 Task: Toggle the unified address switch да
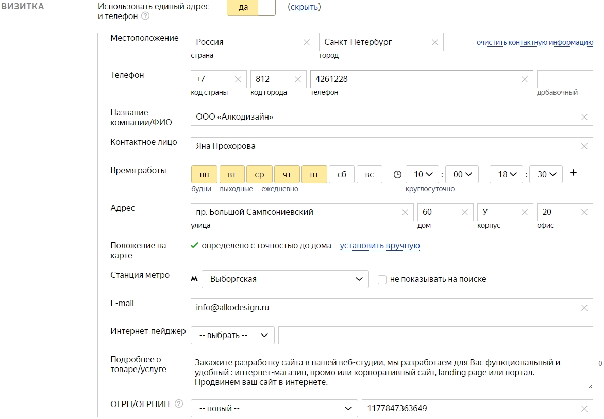pos(251,7)
